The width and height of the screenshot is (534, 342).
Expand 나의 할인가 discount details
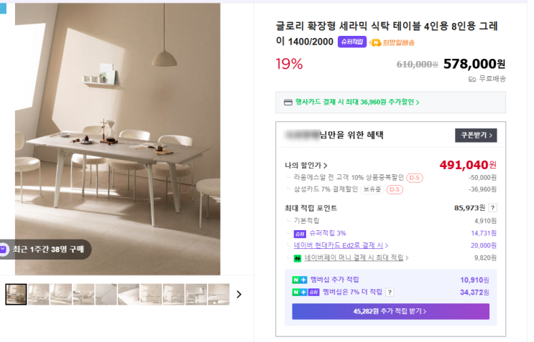point(306,166)
